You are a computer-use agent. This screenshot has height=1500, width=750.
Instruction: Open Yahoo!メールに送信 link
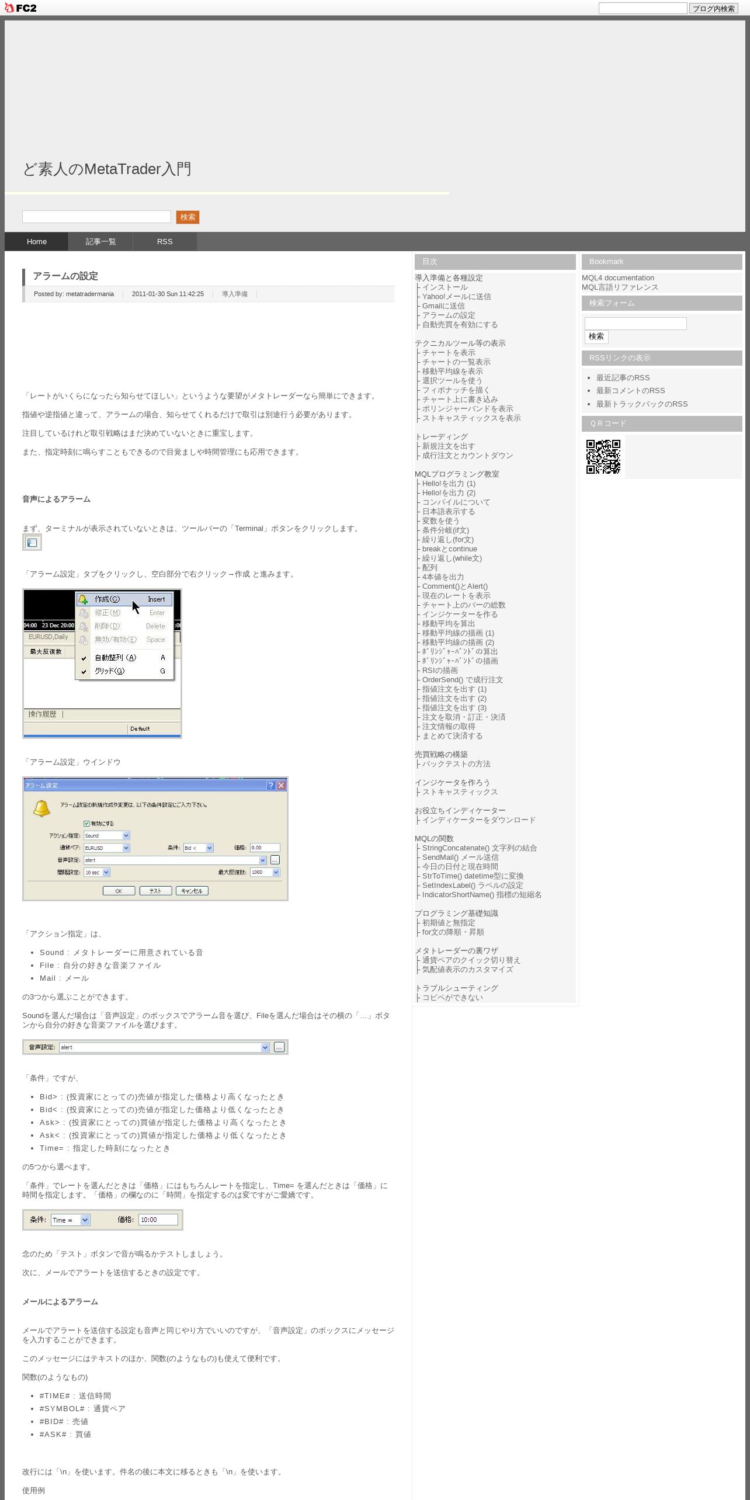click(456, 297)
